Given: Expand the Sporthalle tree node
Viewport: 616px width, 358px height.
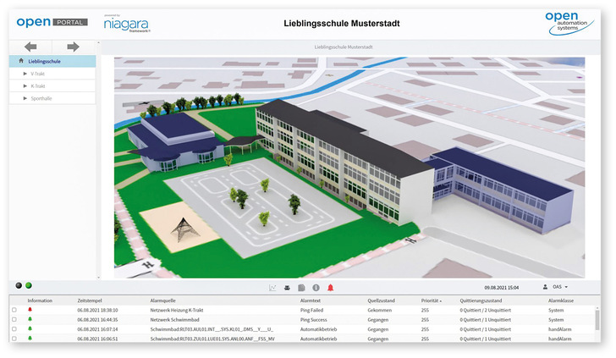Looking at the screenshot, I should (25, 98).
